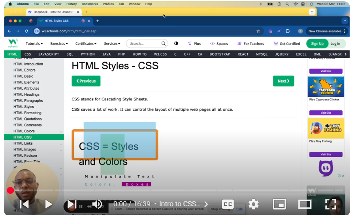Open Spaces code icon link
358x215 pixels.
coord(219,44)
